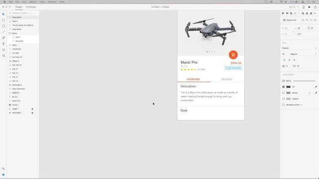The height and width of the screenshot is (179, 319).
Task: Open the Window menu
Action: point(52,2)
